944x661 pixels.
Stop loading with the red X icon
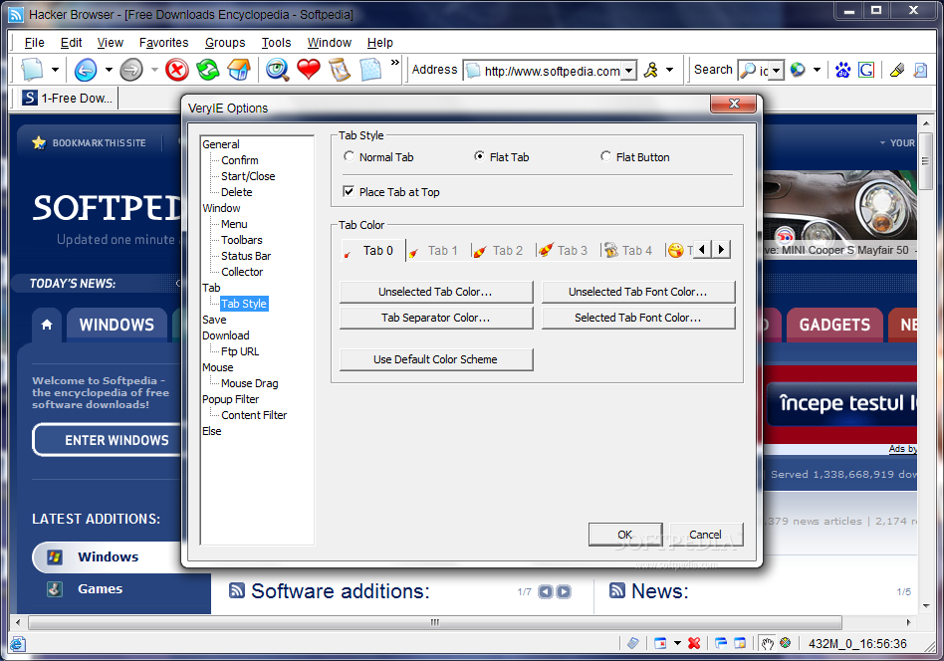tap(177, 70)
